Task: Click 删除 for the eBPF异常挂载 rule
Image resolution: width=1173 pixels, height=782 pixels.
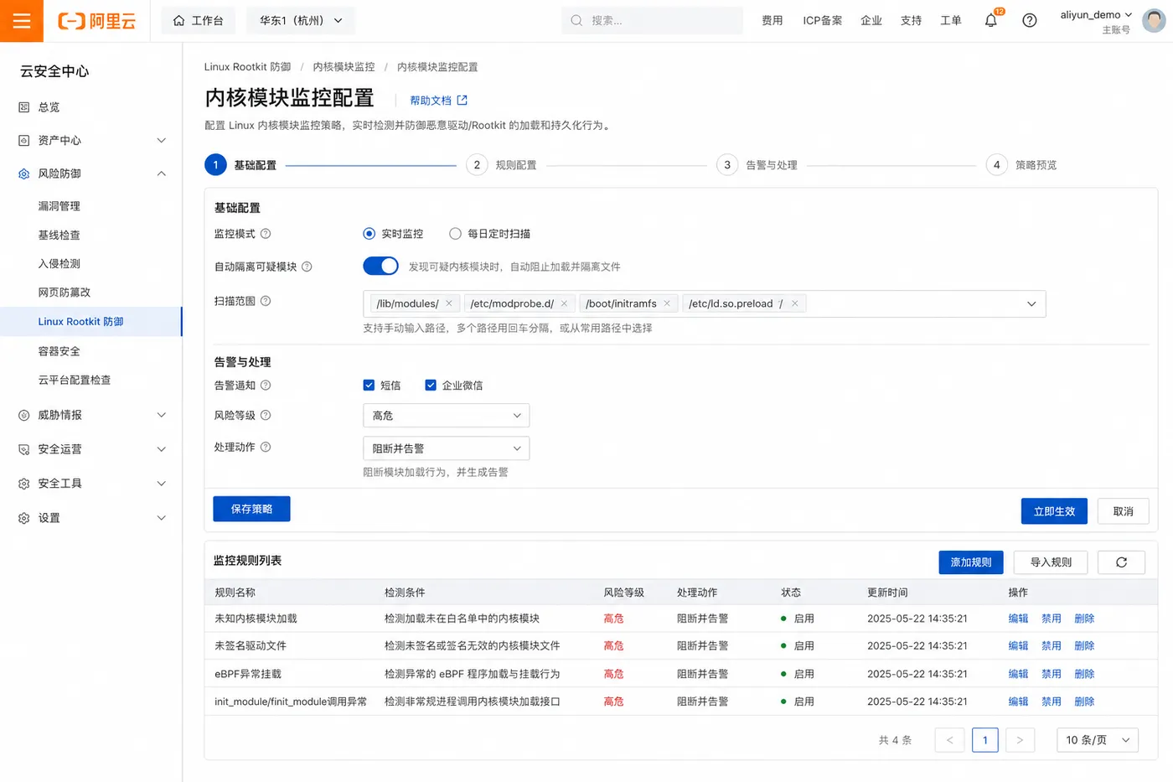Action: [1084, 674]
